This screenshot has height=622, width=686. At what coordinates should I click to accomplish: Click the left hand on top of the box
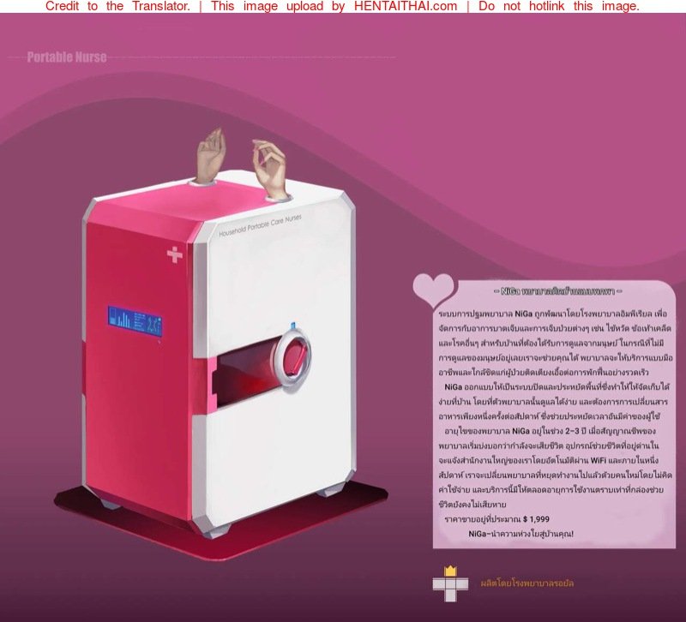click(x=210, y=154)
